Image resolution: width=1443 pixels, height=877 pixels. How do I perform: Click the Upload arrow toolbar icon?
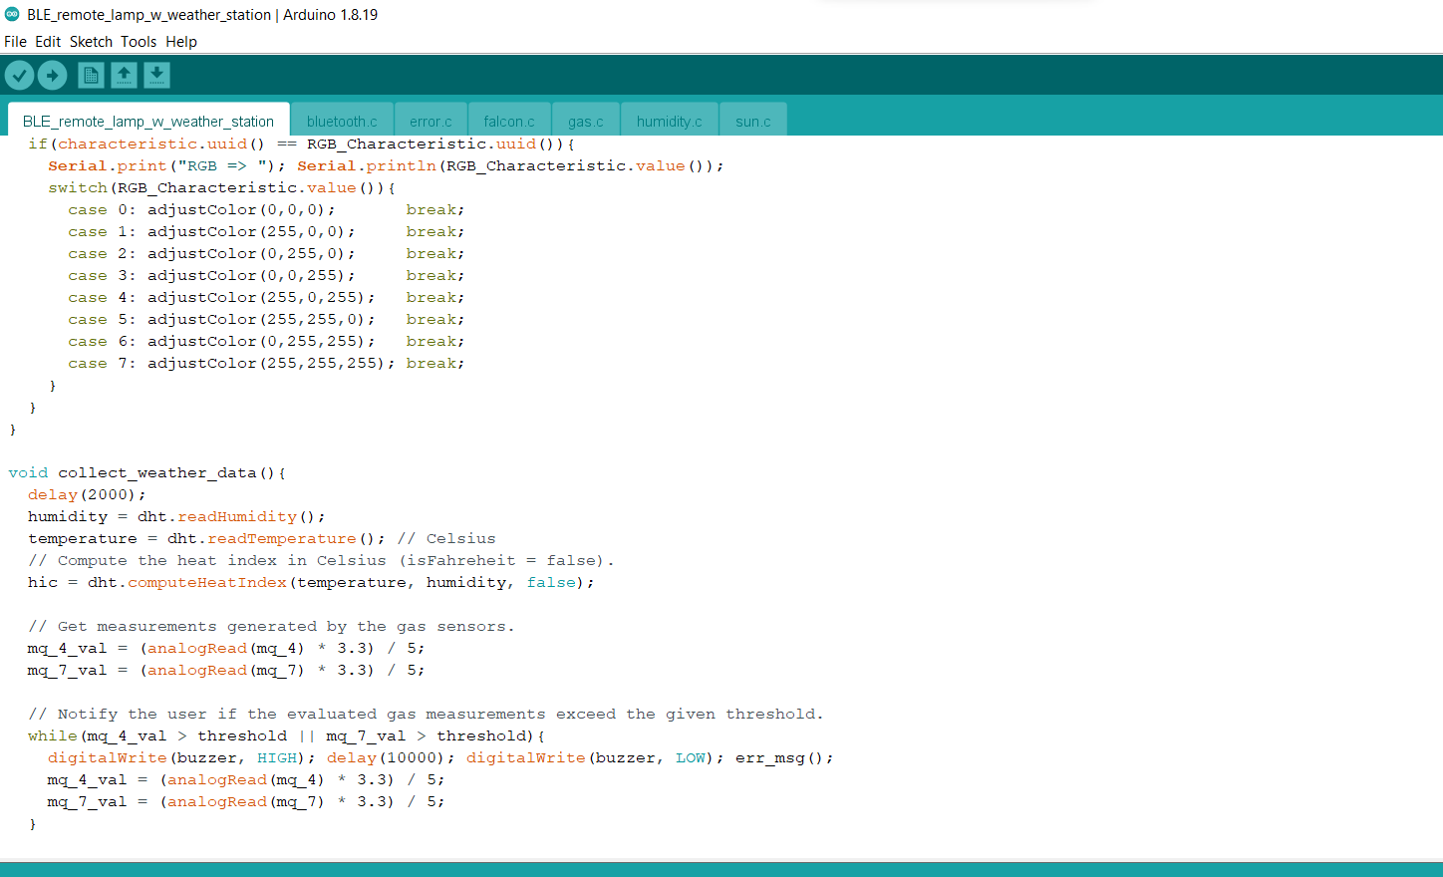click(52, 75)
